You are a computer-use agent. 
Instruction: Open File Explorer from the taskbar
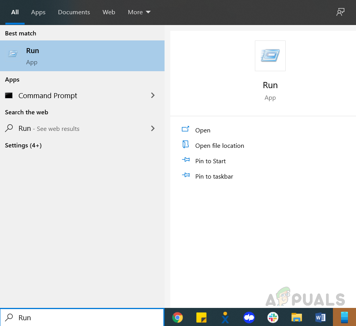tap(296, 318)
